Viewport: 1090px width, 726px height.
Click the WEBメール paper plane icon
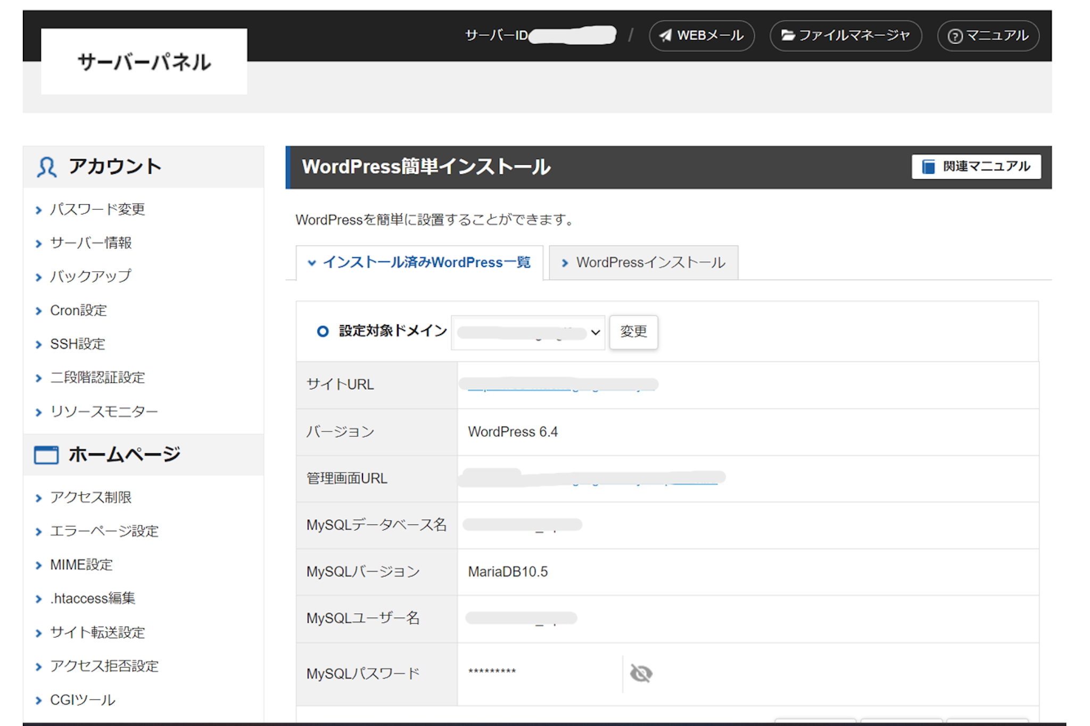665,36
